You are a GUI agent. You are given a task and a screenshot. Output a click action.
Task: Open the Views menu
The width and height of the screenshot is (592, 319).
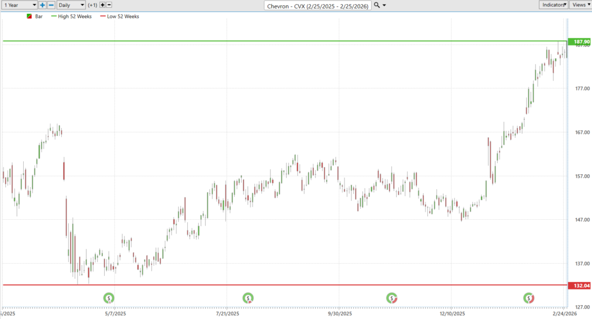[x=580, y=5]
